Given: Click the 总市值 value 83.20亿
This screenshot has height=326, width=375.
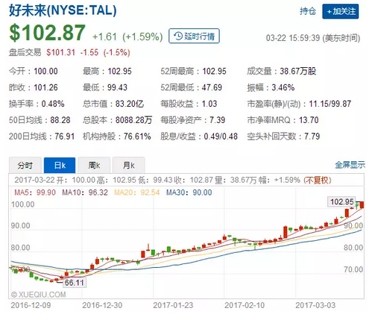Looking at the screenshot, I should 130,104.
